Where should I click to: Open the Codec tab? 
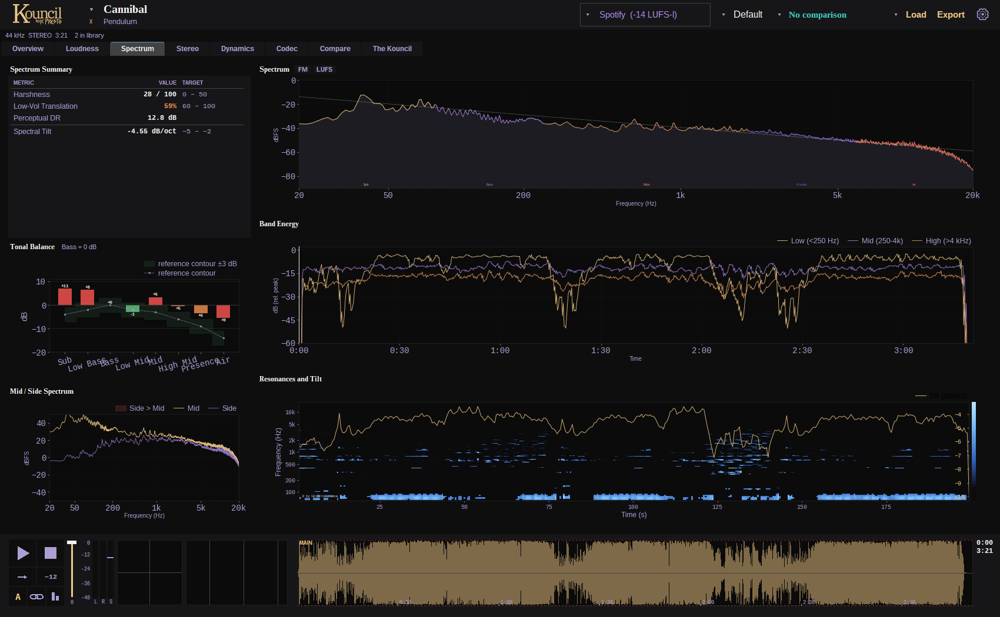pos(287,49)
